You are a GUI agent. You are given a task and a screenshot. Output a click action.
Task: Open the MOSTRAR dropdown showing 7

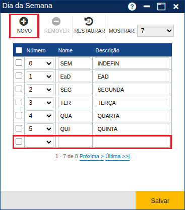[155, 31]
